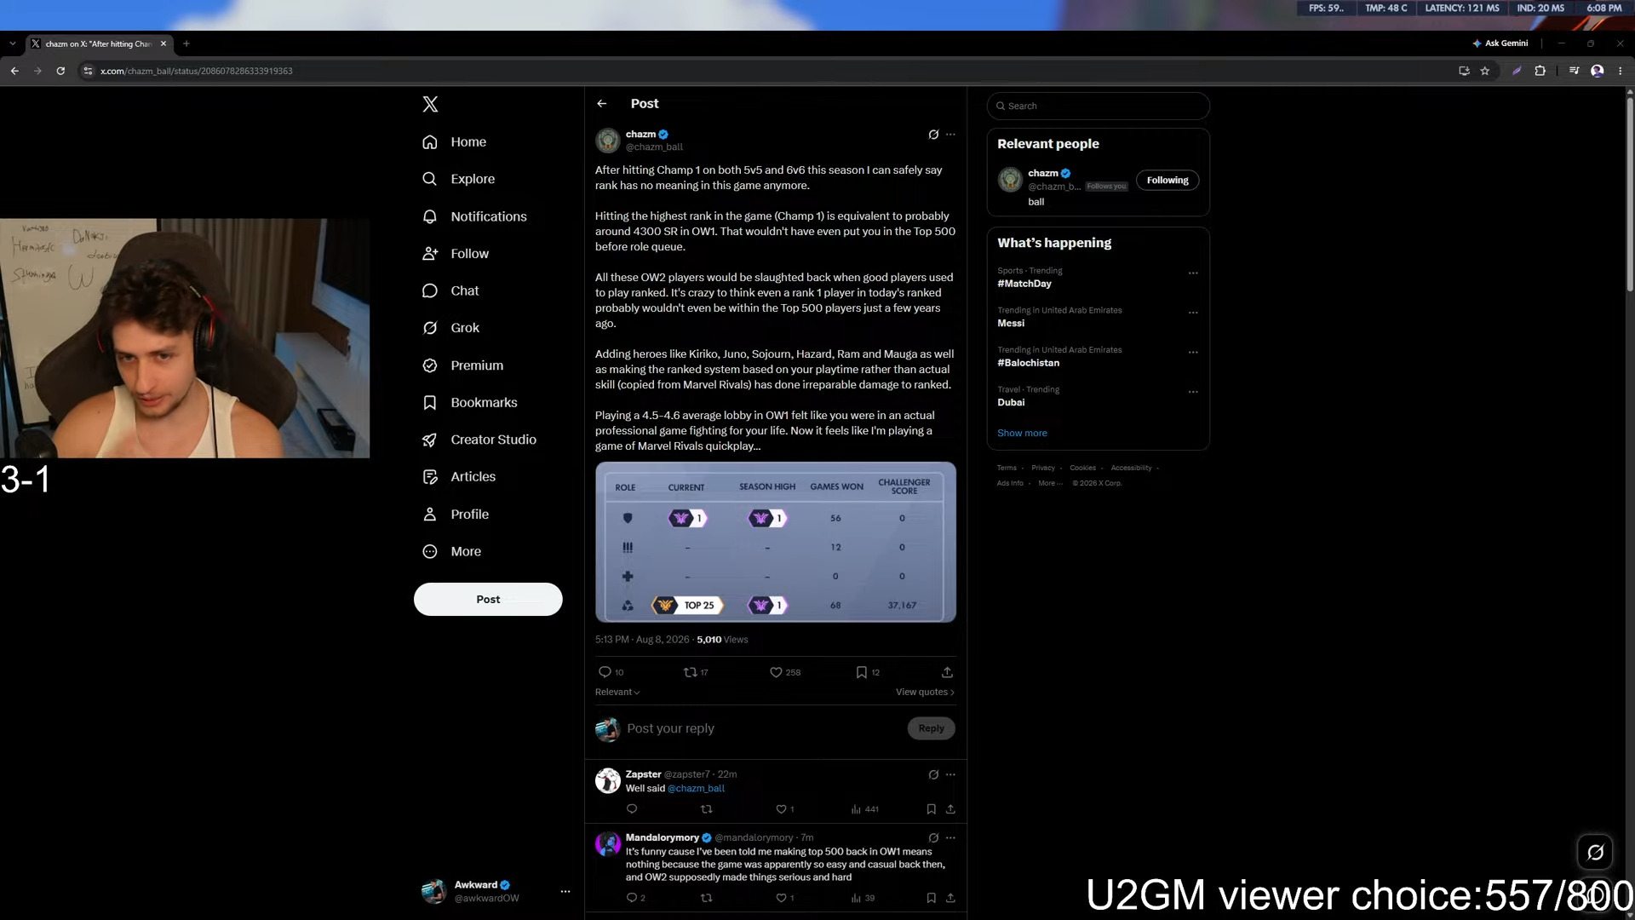This screenshot has width=1635, height=920.
Task: Open Chat in the sidebar
Action: (450, 291)
